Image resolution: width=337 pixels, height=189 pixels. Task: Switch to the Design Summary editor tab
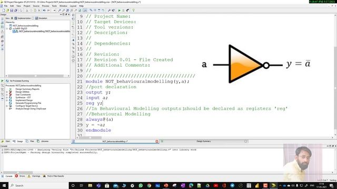pos(204,141)
